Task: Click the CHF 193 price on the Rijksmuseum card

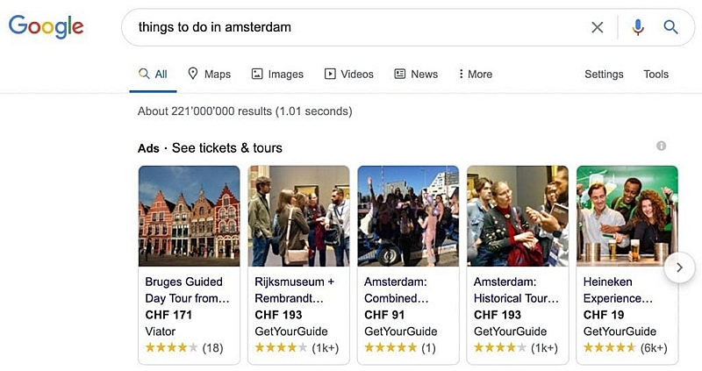Action: tap(278, 315)
